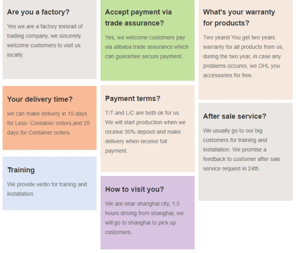Click the "Payment terms?" heading
296x253 pixels.
133,99
